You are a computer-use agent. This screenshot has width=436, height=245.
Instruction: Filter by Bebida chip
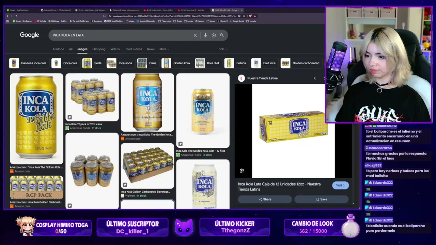(236, 63)
